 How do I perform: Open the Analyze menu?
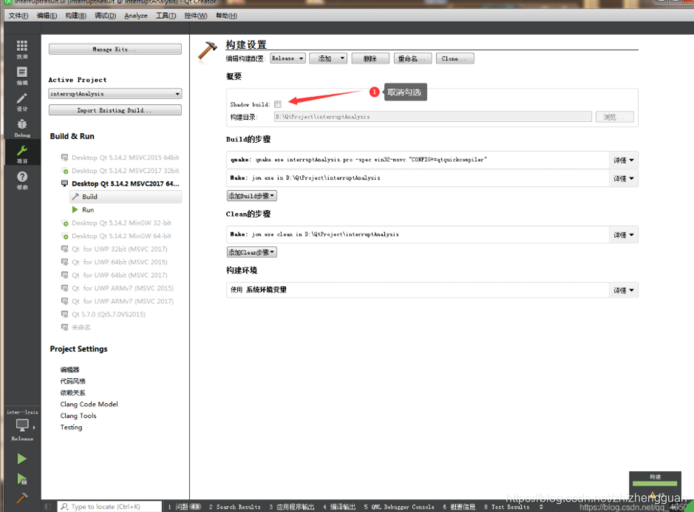136,16
